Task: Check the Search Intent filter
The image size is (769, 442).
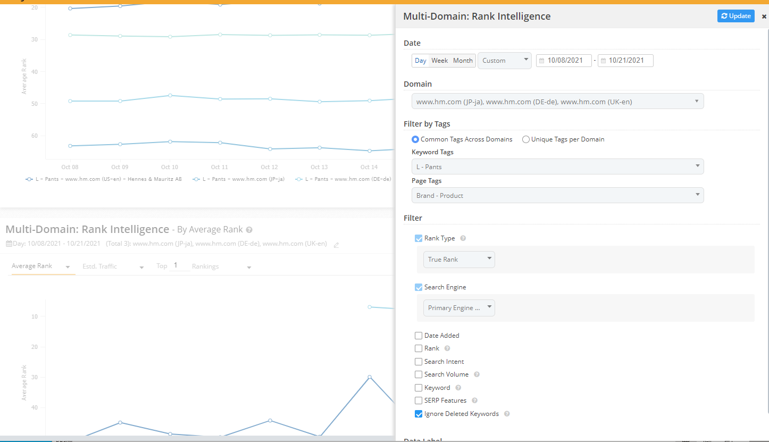Action: 419,362
